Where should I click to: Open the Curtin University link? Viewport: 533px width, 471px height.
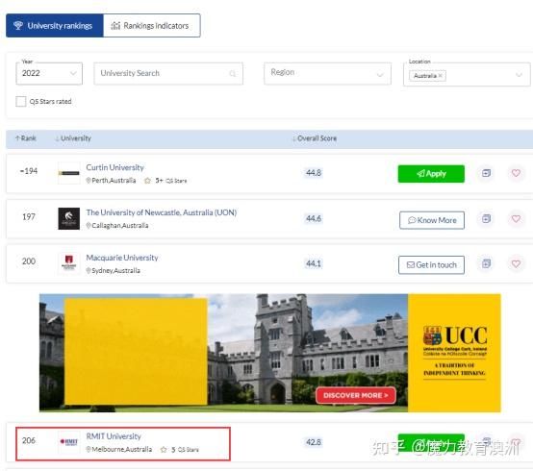point(114,167)
